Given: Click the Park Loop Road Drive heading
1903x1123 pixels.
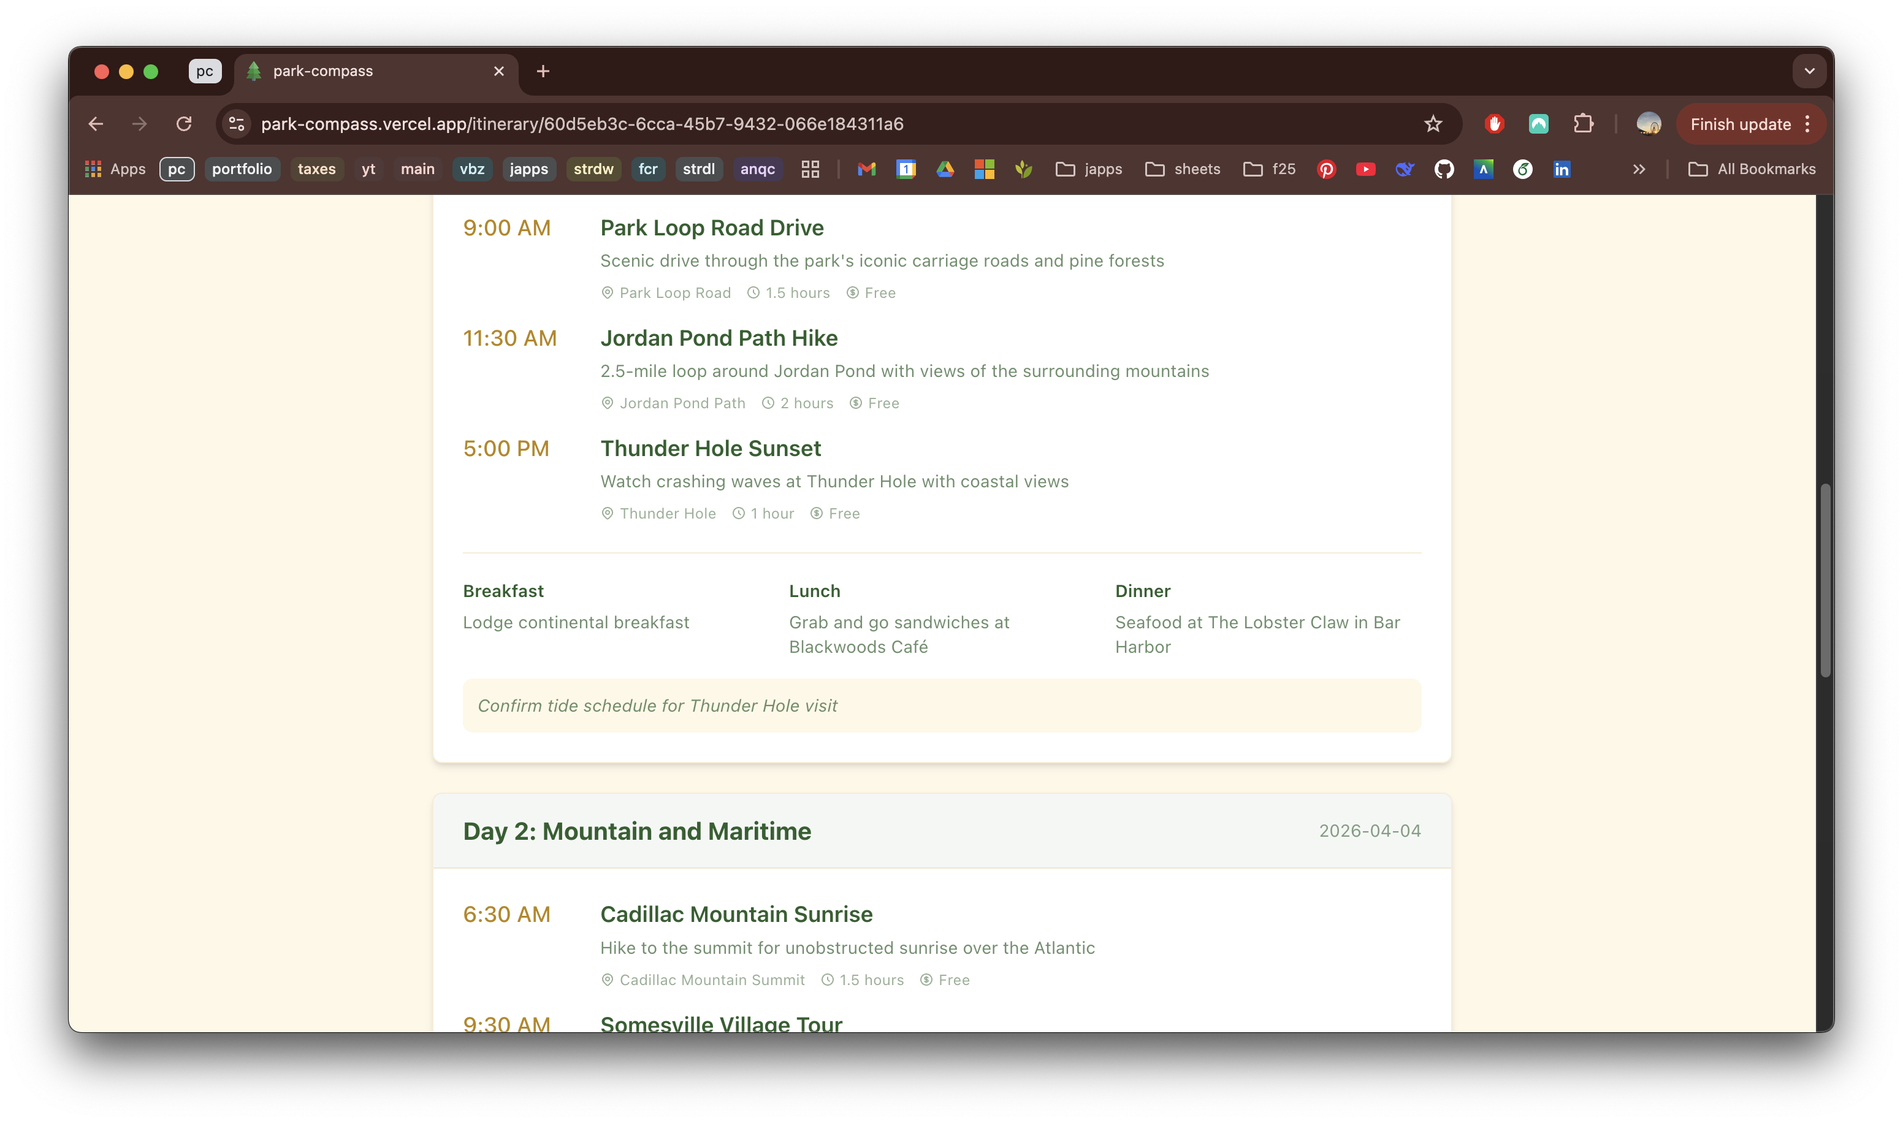Looking at the screenshot, I should [712, 228].
